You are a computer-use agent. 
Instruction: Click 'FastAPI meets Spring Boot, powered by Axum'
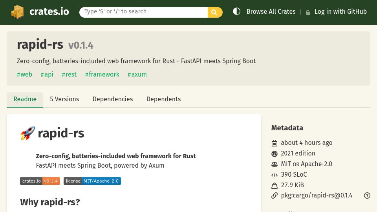coord(100,166)
